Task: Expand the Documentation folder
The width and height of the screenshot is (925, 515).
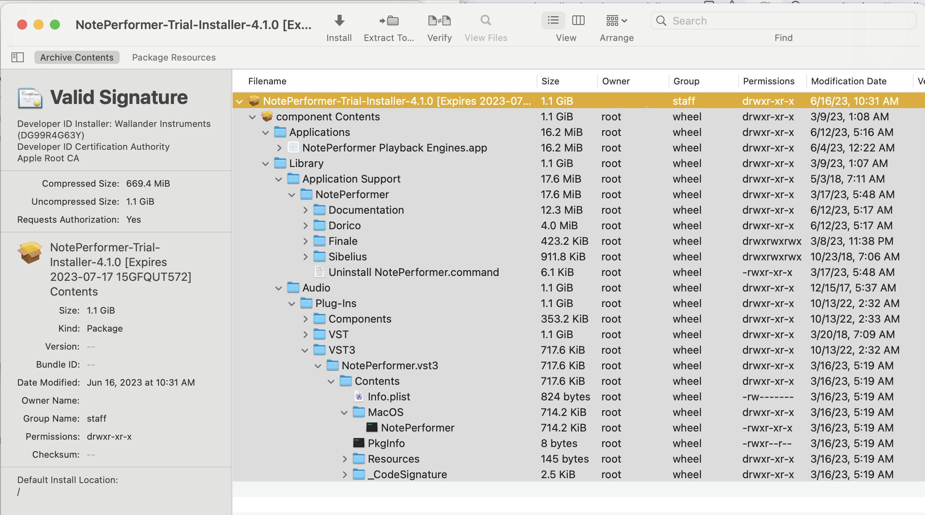Action: click(306, 210)
